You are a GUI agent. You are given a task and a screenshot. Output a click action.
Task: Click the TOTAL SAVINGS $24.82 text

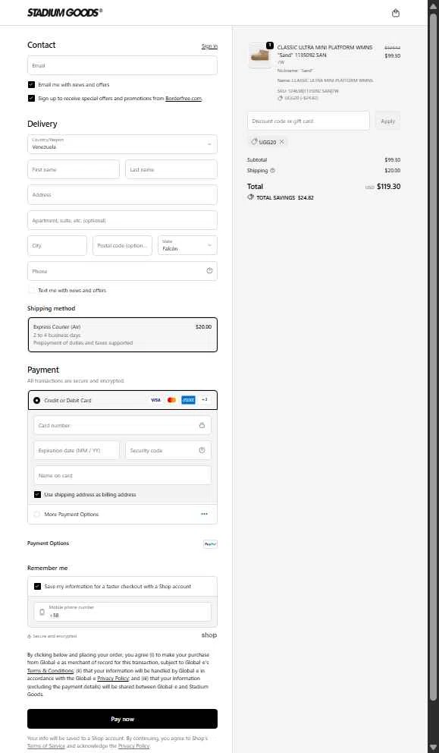285,197
